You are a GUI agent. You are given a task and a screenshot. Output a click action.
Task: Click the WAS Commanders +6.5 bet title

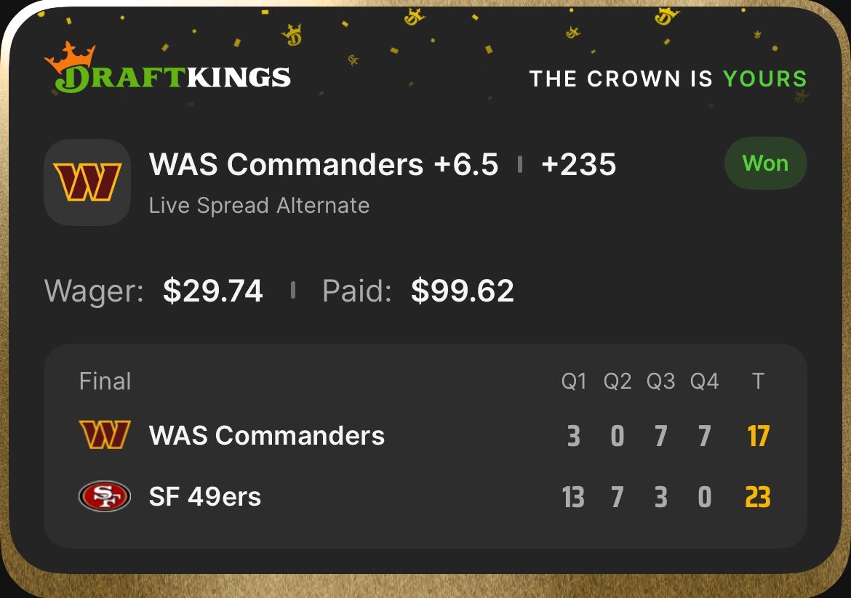324,164
